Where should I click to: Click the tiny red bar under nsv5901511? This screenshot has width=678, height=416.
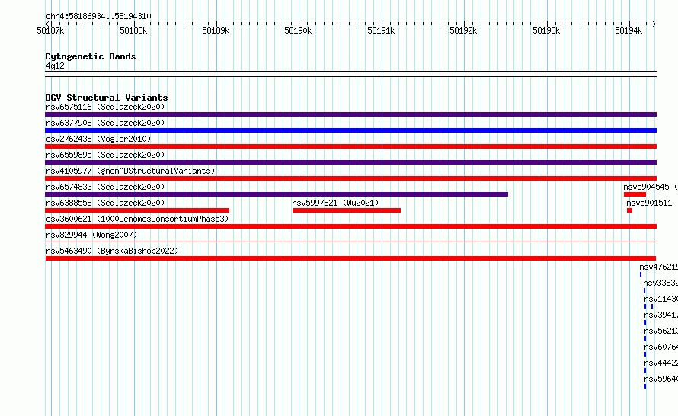pyautogui.click(x=629, y=210)
